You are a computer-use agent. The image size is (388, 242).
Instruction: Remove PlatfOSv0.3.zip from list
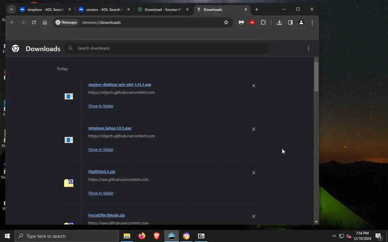pyautogui.click(x=254, y=173)
